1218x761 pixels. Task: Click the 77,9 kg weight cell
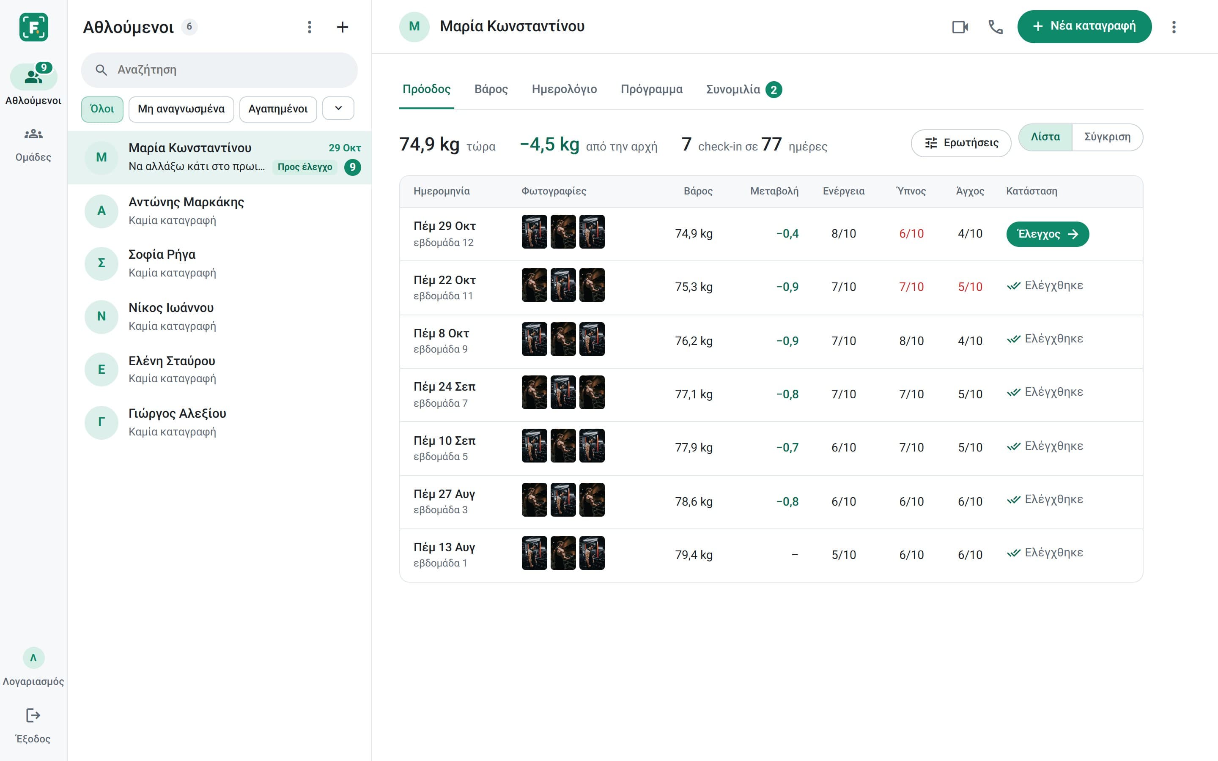click(x=694, y=447)
